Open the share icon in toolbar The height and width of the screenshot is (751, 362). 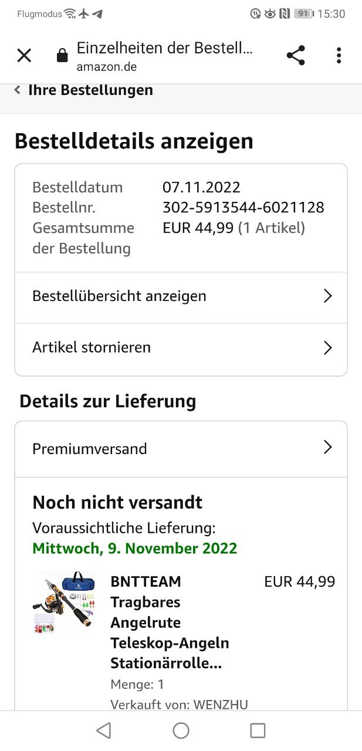[x=296, y=56]
